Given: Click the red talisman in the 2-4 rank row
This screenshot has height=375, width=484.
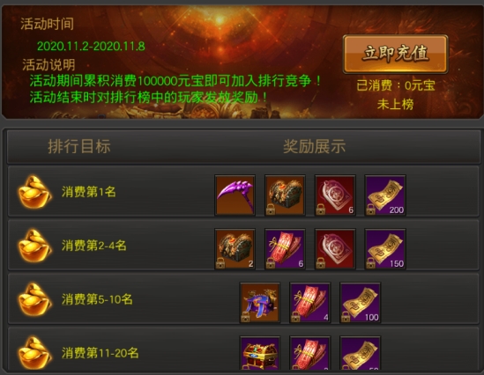Looking at the screenshot, I should 335,248.
